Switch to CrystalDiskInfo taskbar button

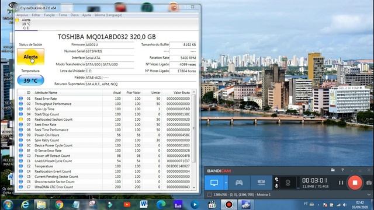245,205
